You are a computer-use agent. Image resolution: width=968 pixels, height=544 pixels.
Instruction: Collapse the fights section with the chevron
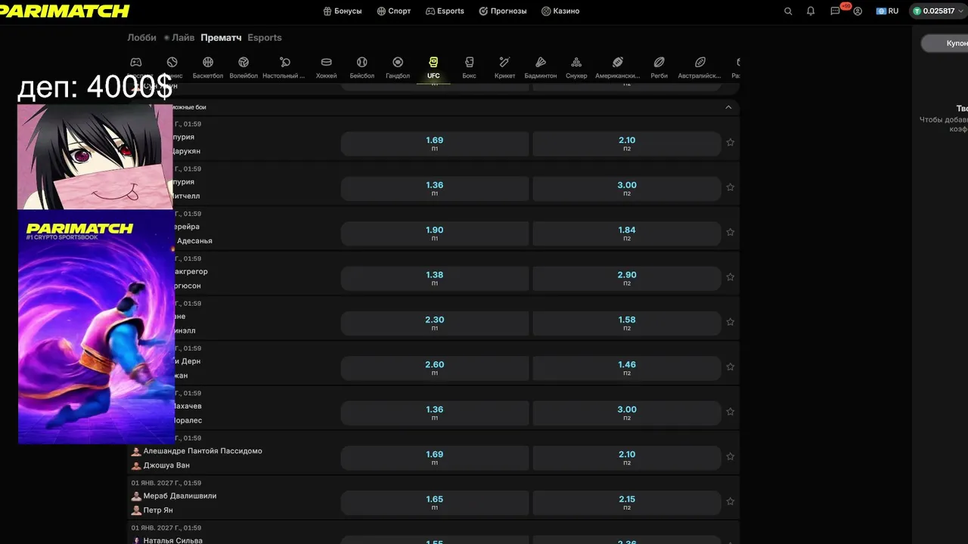[728, 107]
